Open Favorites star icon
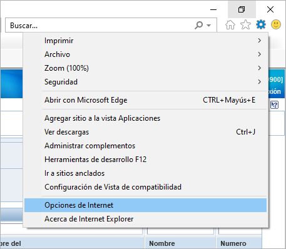The image size is (286, 249). [245, 25]
